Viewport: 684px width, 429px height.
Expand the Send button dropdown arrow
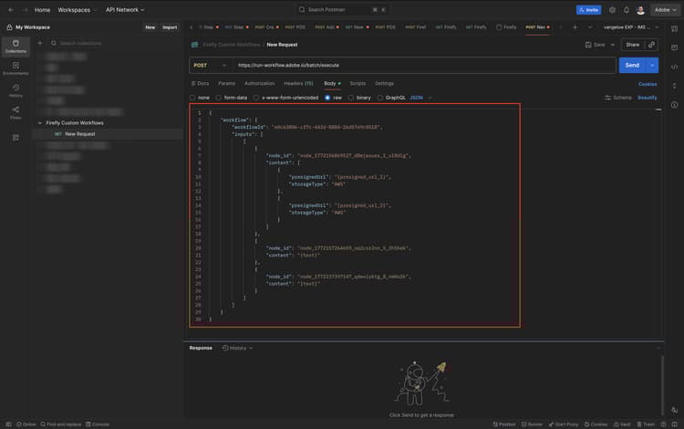tap(652, 66)
